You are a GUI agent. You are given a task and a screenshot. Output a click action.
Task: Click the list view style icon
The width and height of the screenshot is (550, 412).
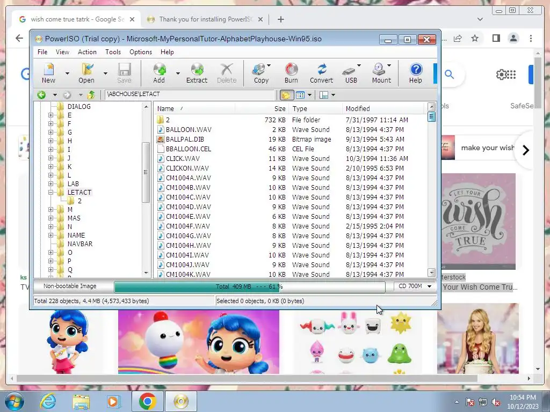pos(300,95)
